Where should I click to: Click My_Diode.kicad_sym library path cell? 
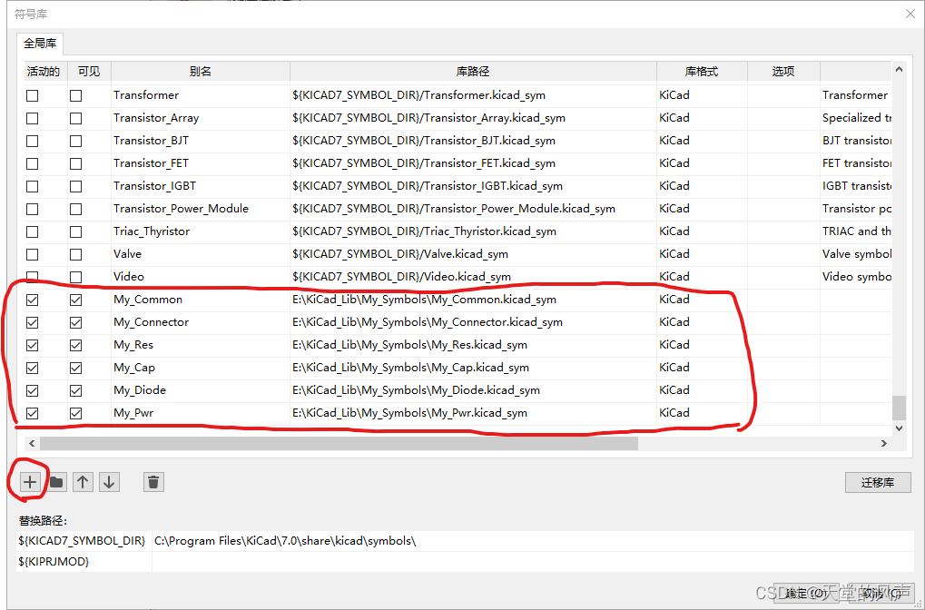pos(473,390)
